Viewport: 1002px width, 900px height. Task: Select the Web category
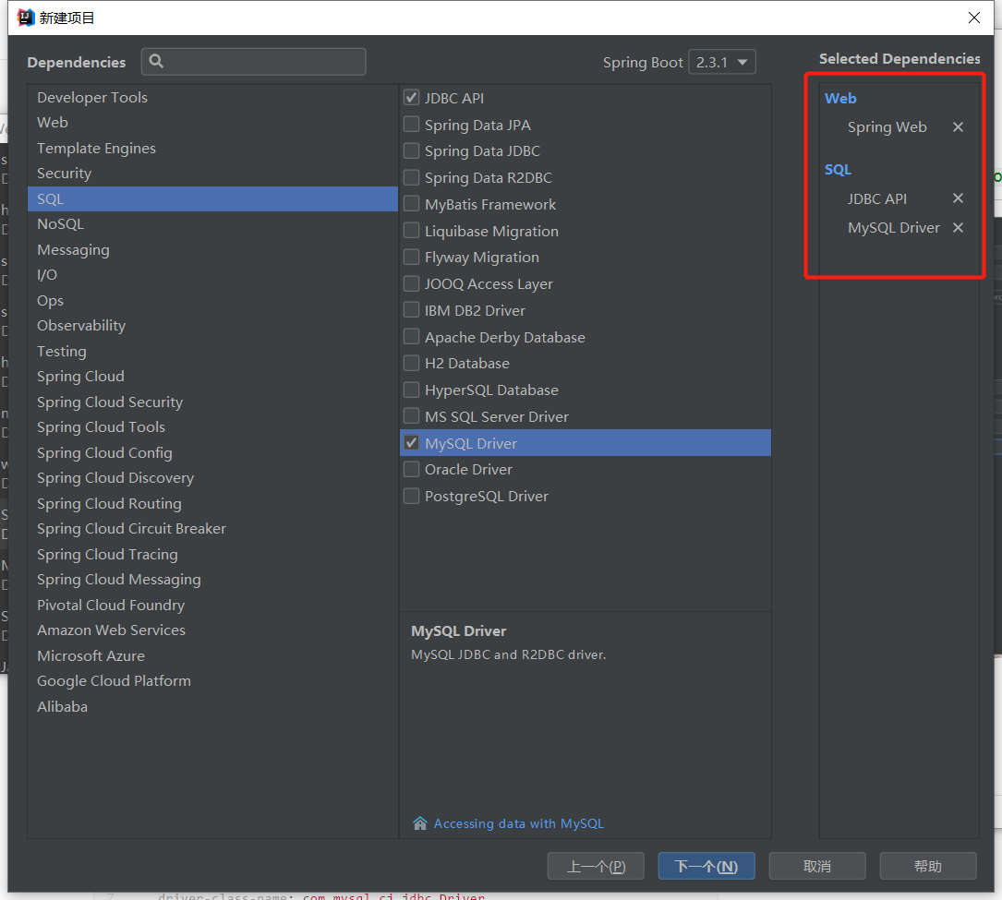click(53, 123)
